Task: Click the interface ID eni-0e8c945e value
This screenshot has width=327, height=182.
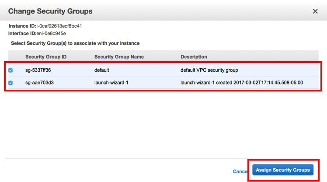Action: tap(52, 33)
